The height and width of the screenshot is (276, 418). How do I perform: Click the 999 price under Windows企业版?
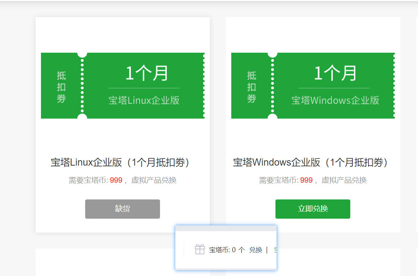306,180
